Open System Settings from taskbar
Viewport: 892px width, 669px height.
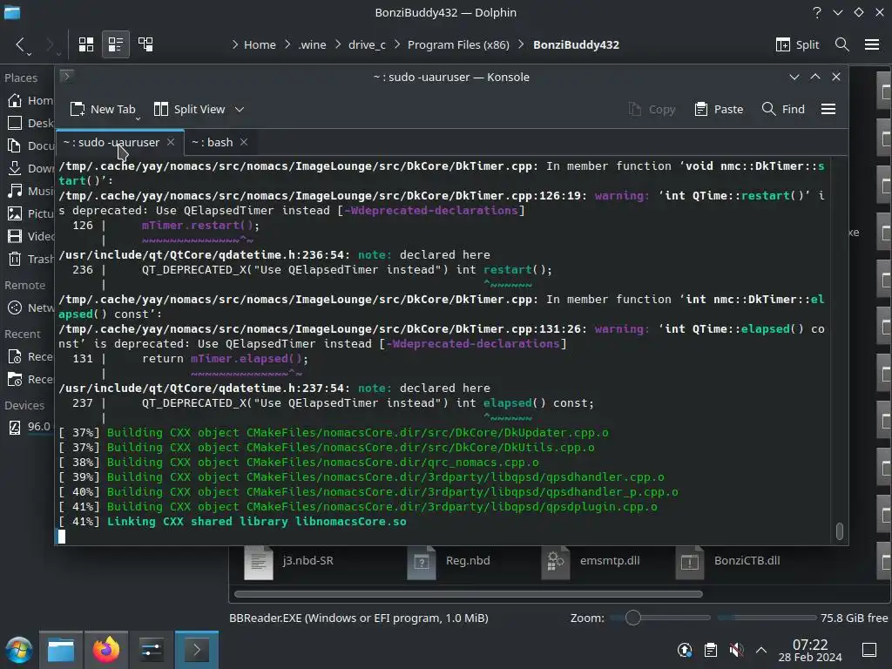151,650
